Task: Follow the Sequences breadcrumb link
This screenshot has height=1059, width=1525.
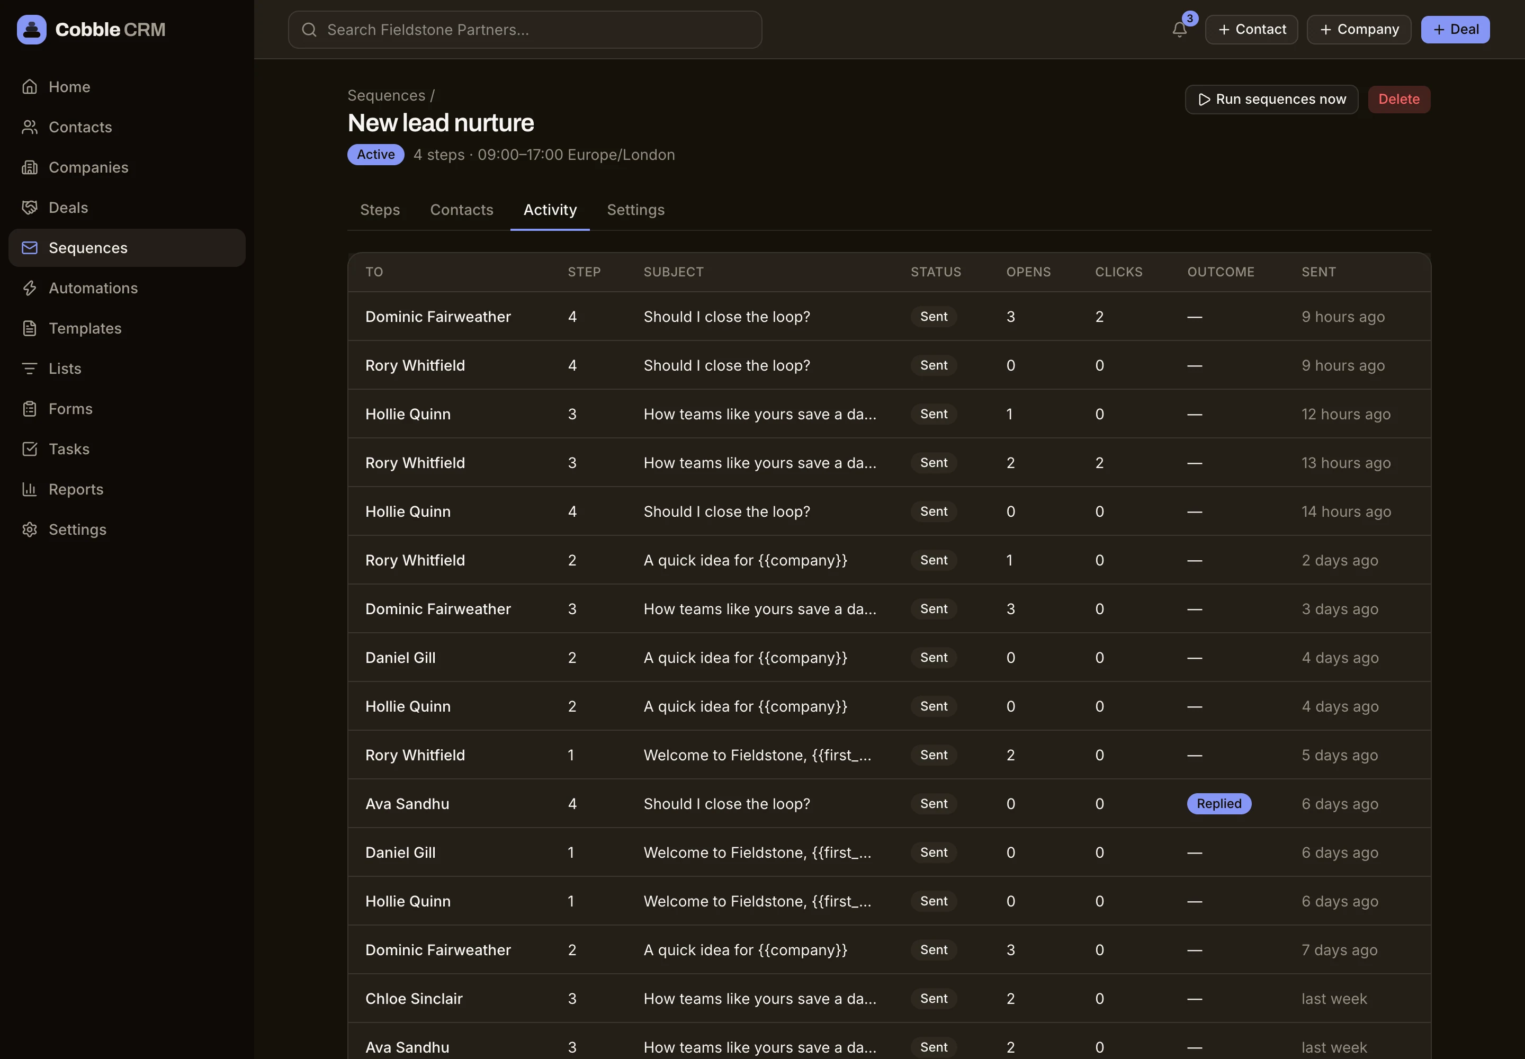Action: pos(386,95)
